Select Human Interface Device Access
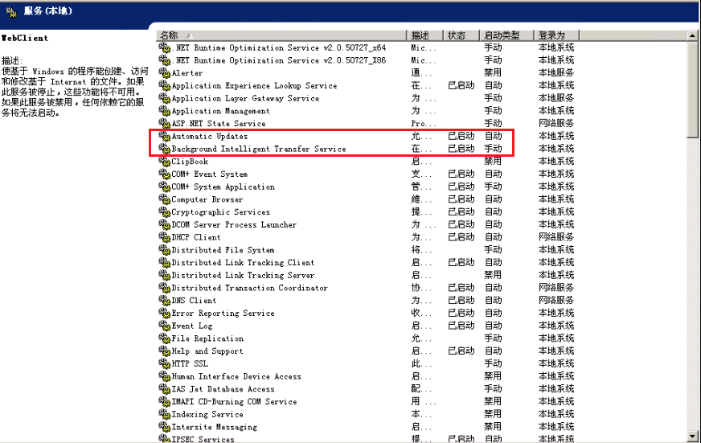 236,376
